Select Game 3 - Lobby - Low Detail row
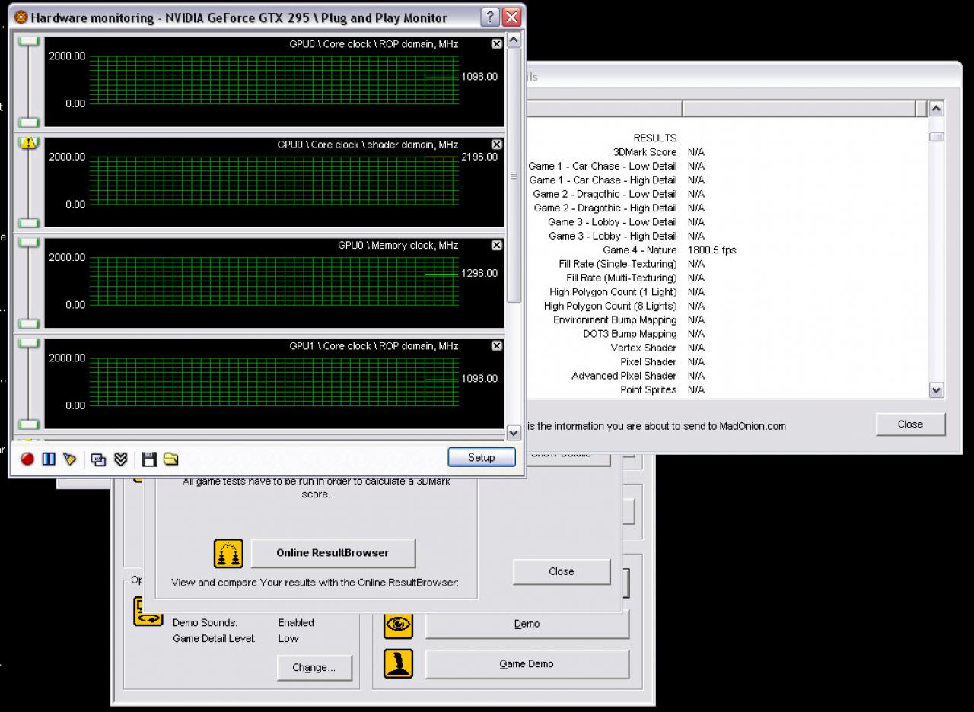This screenshot has width=974, height=712. pos(727,222)
